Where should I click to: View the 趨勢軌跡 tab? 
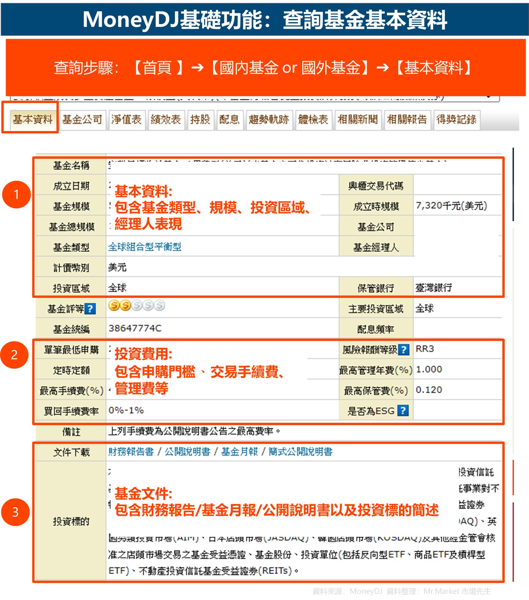(269, 119)
